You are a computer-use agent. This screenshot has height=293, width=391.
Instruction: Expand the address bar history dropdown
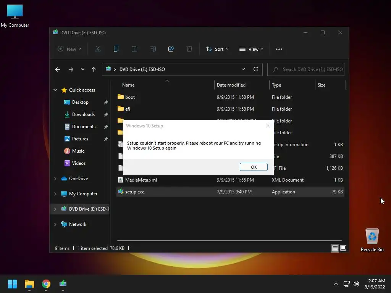point(243,69)
